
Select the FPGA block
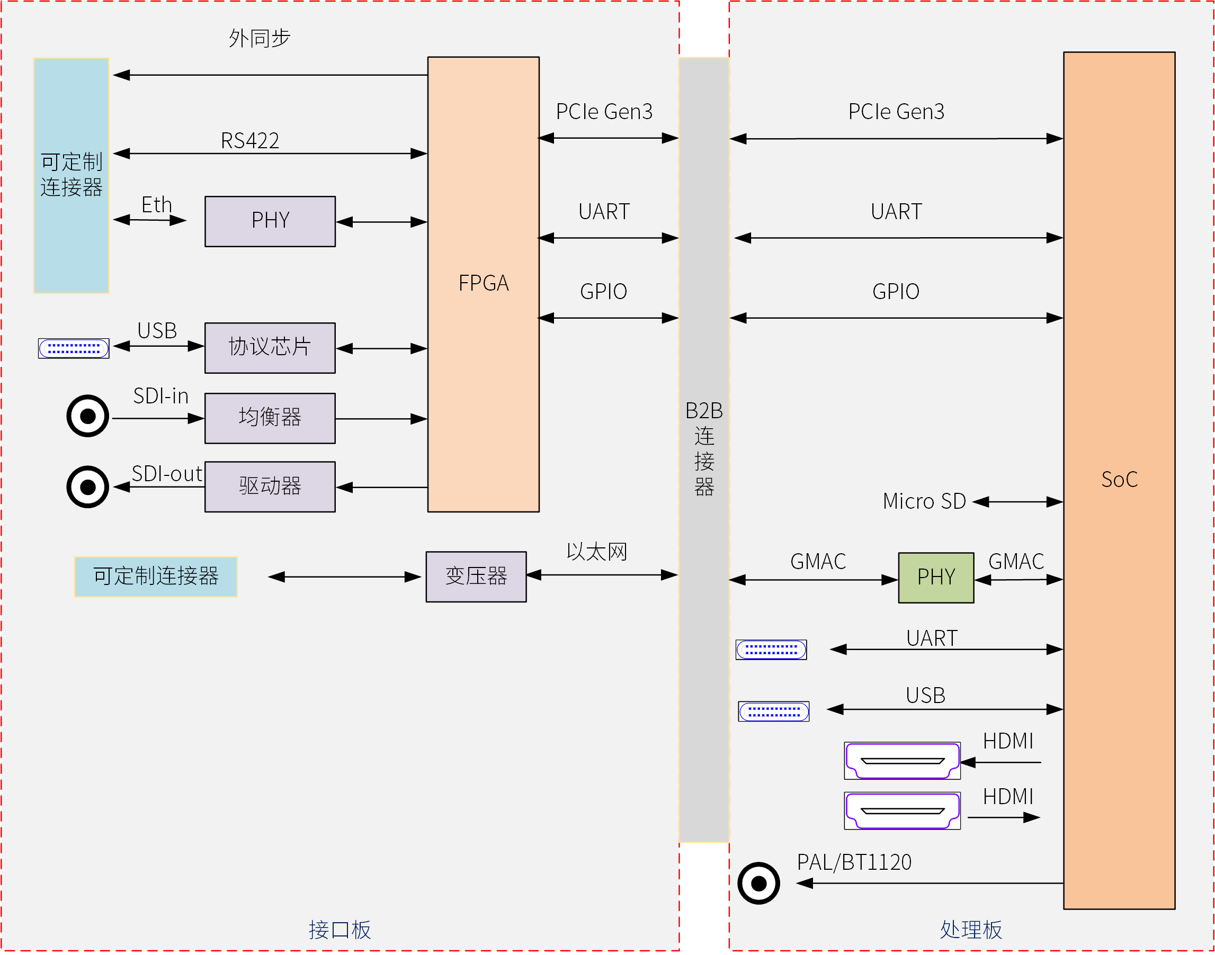(x=484, y=284)
